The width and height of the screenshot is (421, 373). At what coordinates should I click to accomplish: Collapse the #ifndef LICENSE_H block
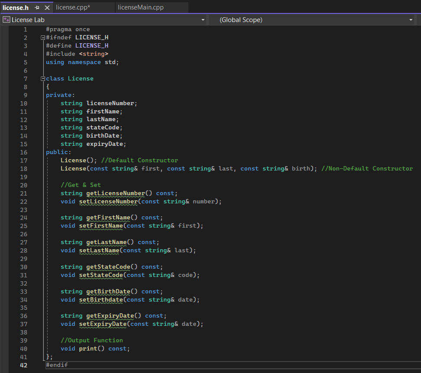tap(42, 38)
